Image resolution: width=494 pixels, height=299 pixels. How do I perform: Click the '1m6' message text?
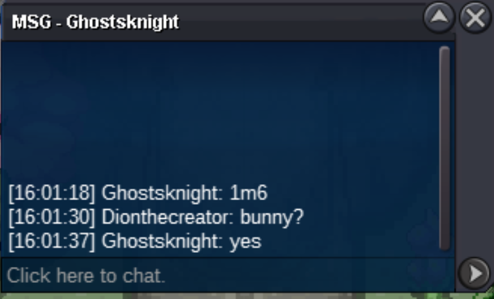[249, 192]
